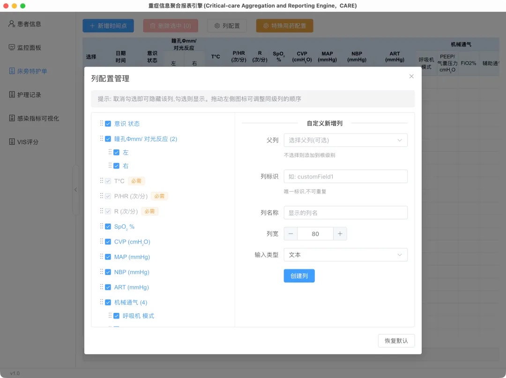
Task: Click the drag handle for 意识 状态
Action: [101, 123]
